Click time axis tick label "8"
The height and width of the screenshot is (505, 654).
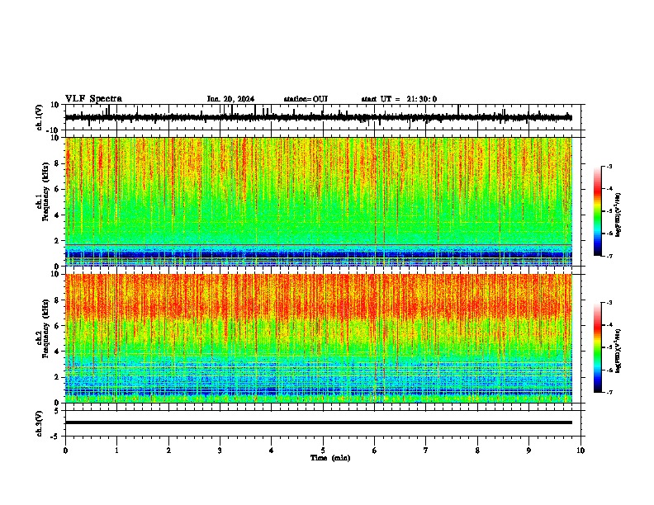click(477, 451)
